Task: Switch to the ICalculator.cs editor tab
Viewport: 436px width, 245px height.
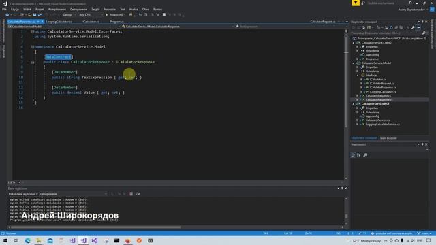Action: click(x=91, y=22)
